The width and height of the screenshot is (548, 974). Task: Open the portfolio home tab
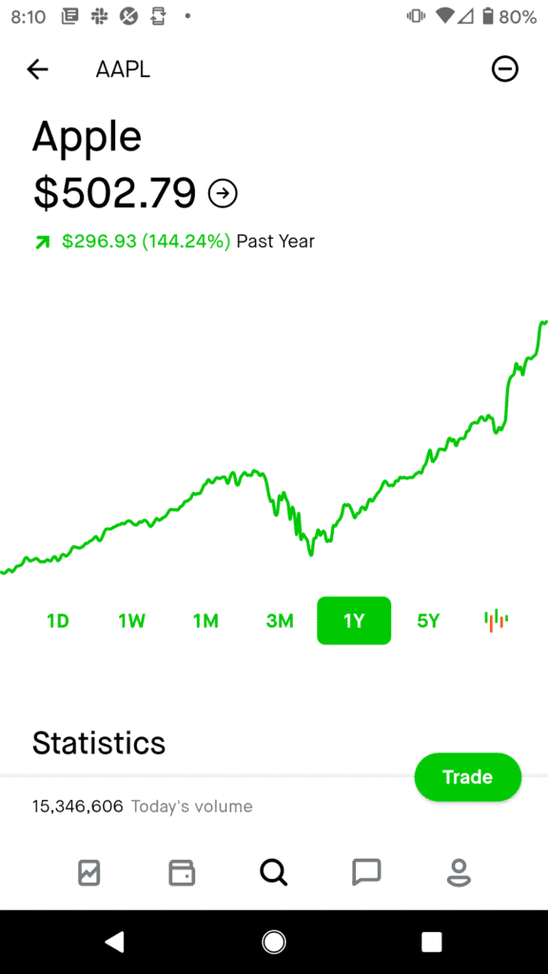[88, 872]
